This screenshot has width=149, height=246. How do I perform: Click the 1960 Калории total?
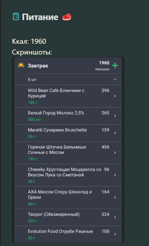click(102, 66)
